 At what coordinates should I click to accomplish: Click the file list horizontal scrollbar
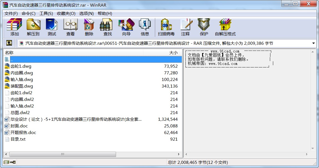tap(63, 154)
